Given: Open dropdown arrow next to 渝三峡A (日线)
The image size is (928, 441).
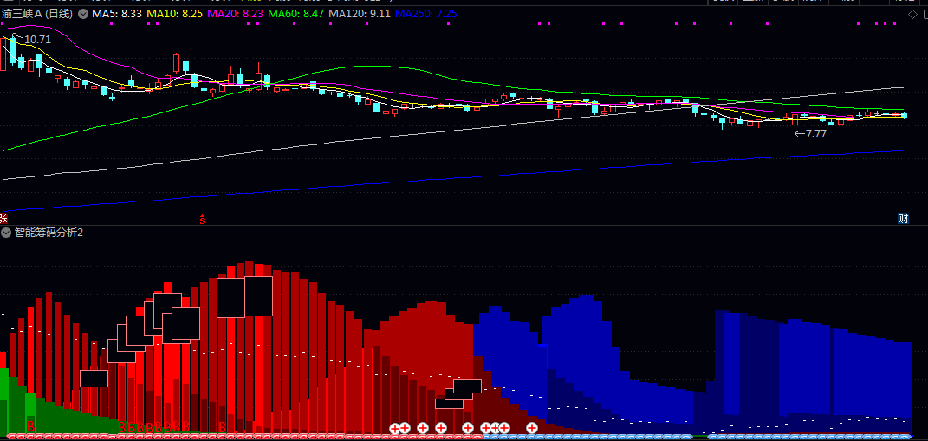Looking at the screenshot, I should point(82,14).
